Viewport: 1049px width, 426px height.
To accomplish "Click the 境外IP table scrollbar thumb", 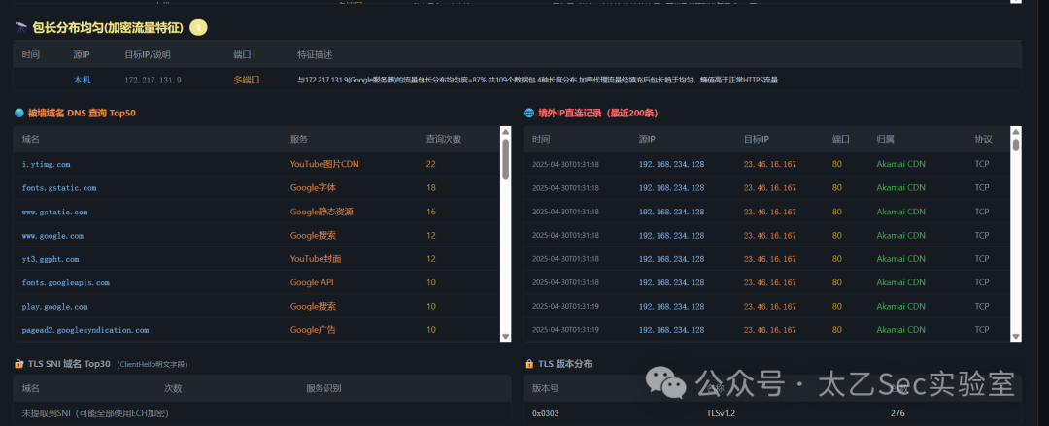I will point(1016,144).
